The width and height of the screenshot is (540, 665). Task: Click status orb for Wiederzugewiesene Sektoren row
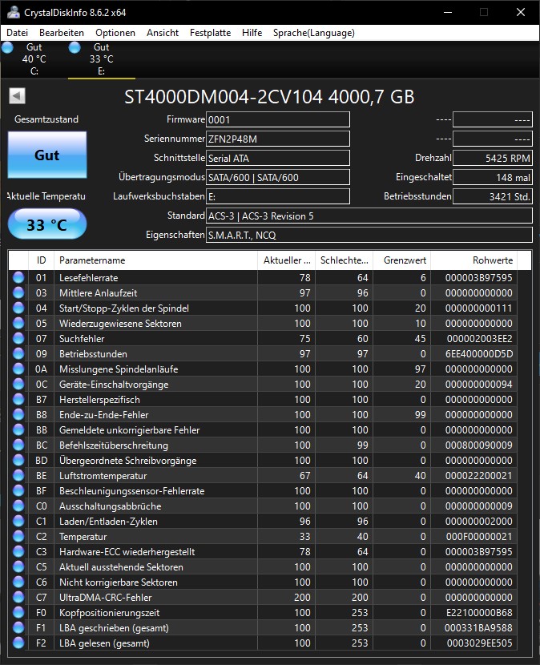point(18,323)
